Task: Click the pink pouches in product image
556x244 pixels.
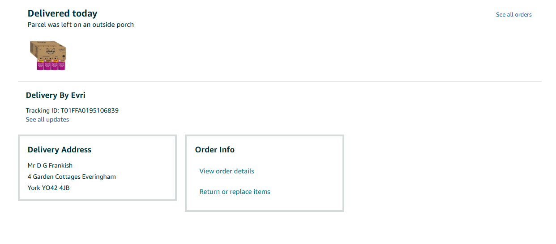Action: pyautogui.click(x=51, y=65)
